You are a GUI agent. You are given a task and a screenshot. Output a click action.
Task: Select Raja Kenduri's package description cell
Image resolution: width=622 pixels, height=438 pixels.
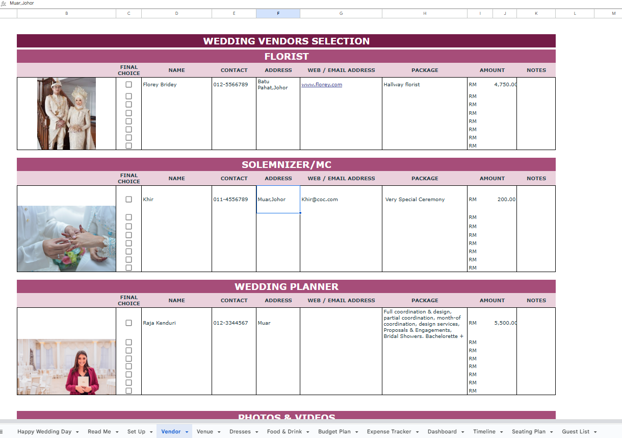[424, 324]
